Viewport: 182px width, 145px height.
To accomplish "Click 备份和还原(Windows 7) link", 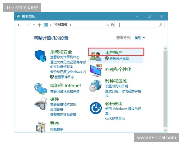I will click(x=68, y=72).
